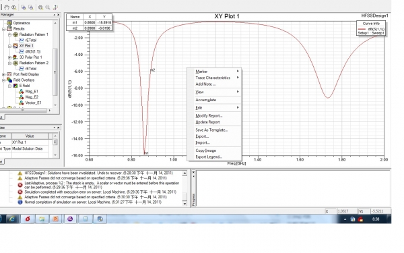Open PowerPoint from the taskbar
The height and width of the screenshot is (253, 404).
55,219
